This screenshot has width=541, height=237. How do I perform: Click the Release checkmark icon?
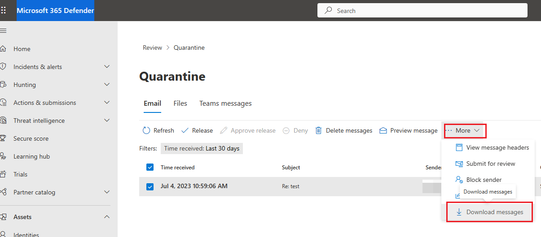185,130
